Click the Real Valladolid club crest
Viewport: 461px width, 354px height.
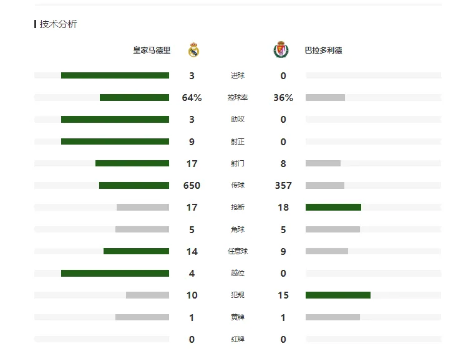(x=281, y=50)
